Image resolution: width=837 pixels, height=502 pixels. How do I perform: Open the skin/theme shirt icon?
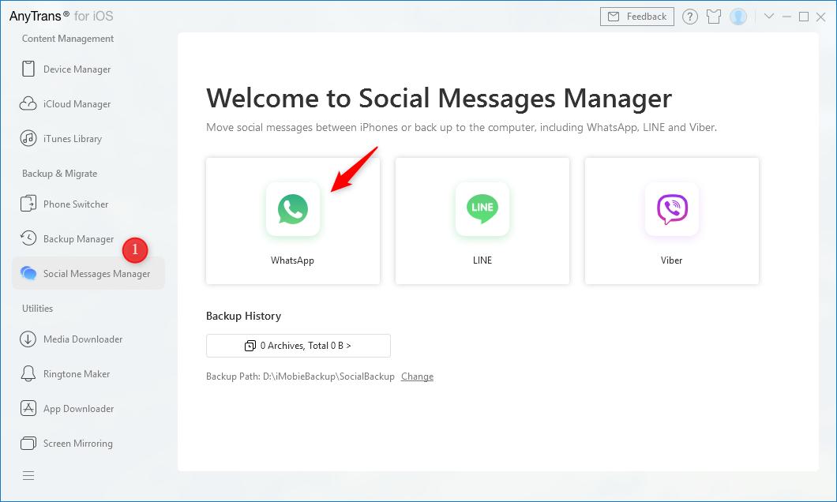click(714, 17)
